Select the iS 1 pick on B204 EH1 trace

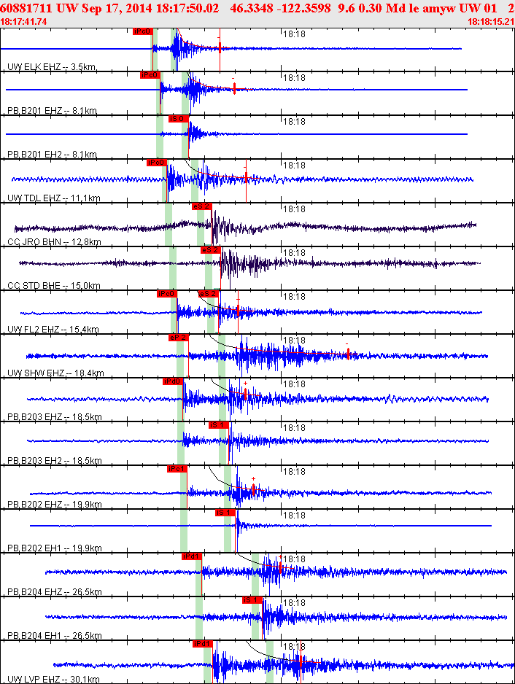(252, 600)
